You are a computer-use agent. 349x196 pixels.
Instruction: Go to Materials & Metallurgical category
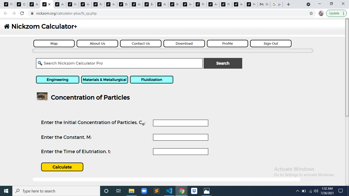tap(104, 80)
